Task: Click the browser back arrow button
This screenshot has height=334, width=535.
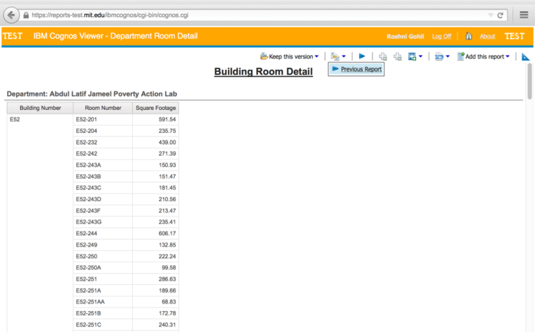Action: point(12,15)
